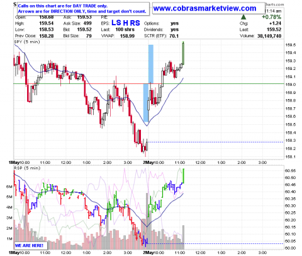Click the Options 'yes' value

[x=174, y=23]
